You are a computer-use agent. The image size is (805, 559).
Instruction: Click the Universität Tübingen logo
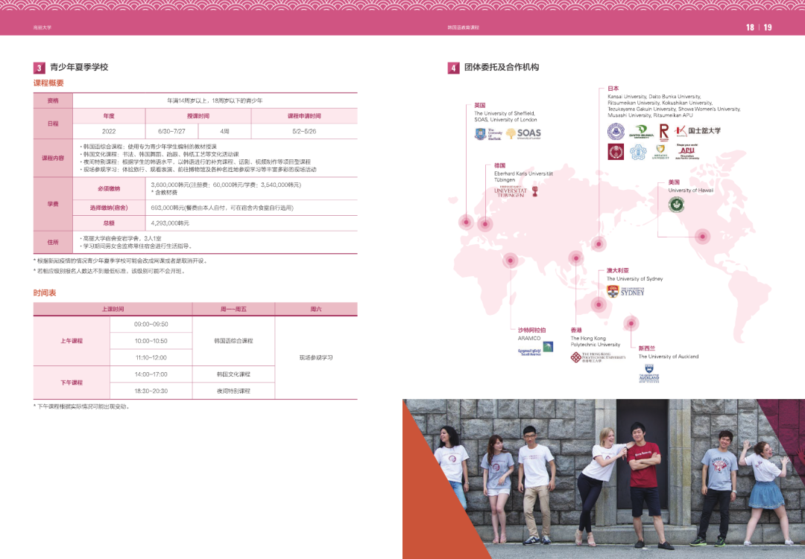coord(516,192)
